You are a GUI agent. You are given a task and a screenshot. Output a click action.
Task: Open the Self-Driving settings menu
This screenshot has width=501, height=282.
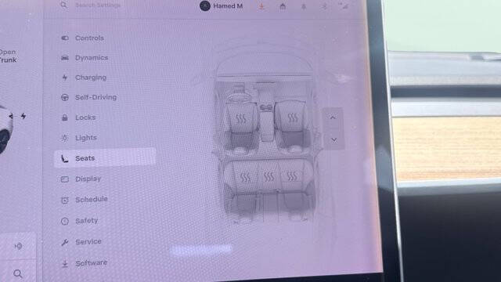coord(88,97)
